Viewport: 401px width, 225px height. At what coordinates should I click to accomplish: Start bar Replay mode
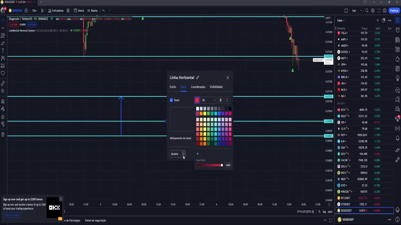(x=92, y=11)
